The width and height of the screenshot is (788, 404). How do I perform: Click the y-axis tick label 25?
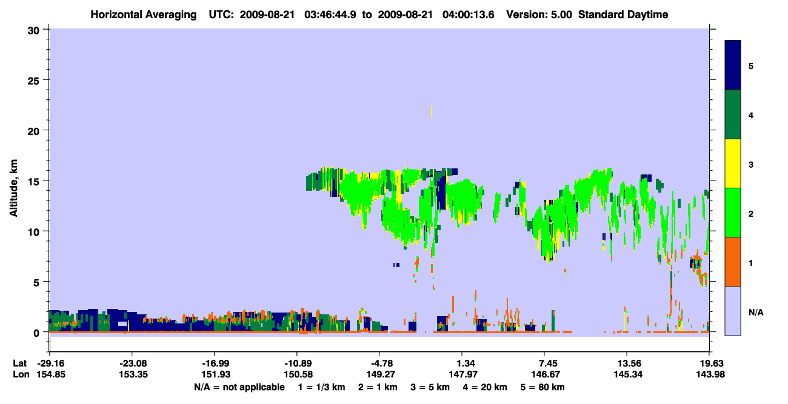click(x=35, y=80)
